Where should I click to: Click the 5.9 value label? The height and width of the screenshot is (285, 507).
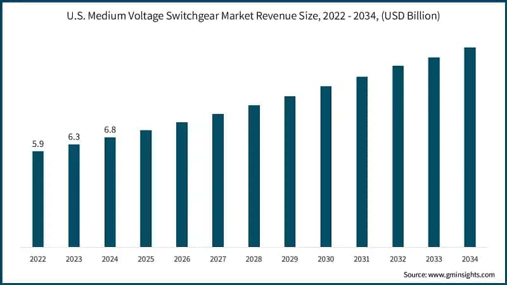tap(38, 144)
